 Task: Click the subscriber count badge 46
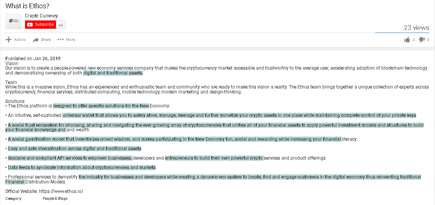coord(61,25)
